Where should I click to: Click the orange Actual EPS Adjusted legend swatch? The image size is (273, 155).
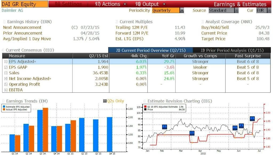coord(4,109)
